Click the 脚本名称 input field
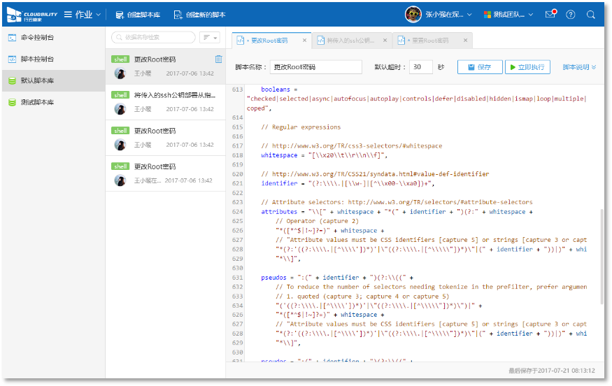Viewport: 612px width, 386px height. point(315,67)
